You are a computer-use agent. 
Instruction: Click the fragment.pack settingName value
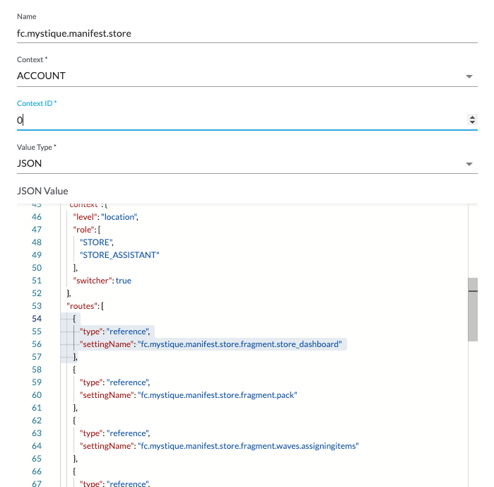[217, 395]
